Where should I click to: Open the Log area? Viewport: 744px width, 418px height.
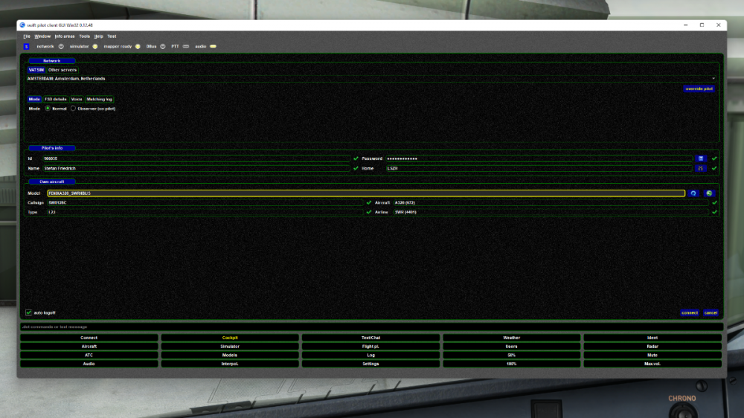point(371,355)
